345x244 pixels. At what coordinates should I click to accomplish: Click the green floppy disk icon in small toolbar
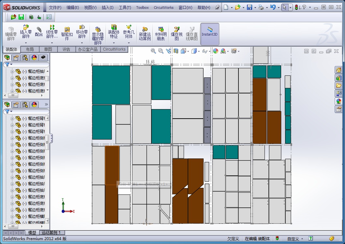[21, 17]
